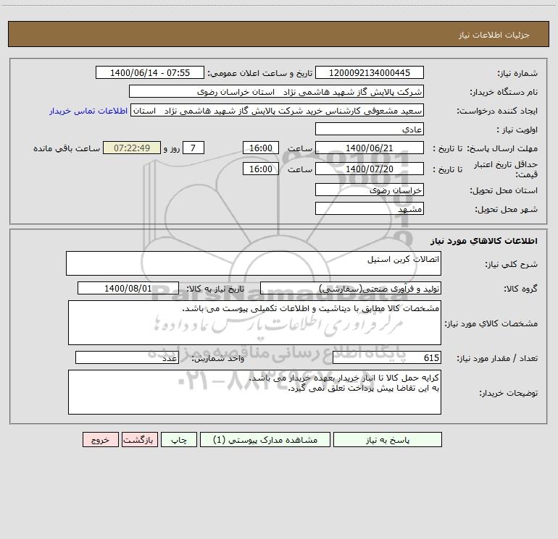
Task: Click the تاریخ نیاز به کالا label
Action: [215, 289]
